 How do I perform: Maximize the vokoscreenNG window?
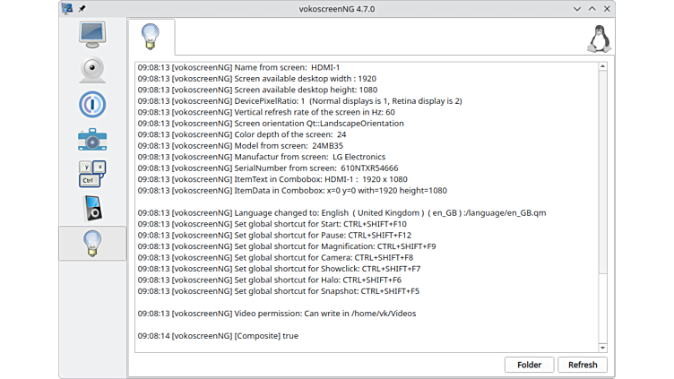[591, 8]
